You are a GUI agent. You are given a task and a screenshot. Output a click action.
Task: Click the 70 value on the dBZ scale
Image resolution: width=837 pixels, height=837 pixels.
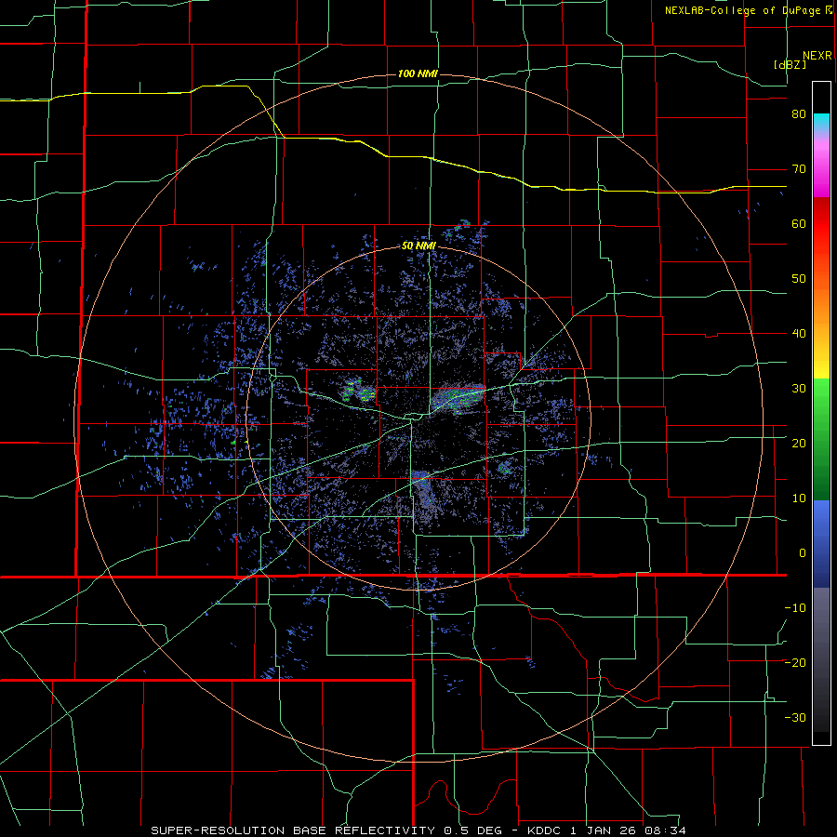point(799,169)
